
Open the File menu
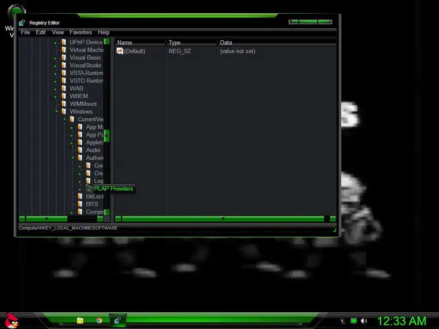pos(25,33)
